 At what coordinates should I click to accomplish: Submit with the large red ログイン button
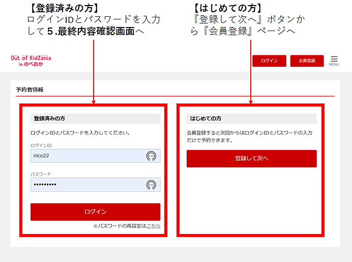(95, 212)
